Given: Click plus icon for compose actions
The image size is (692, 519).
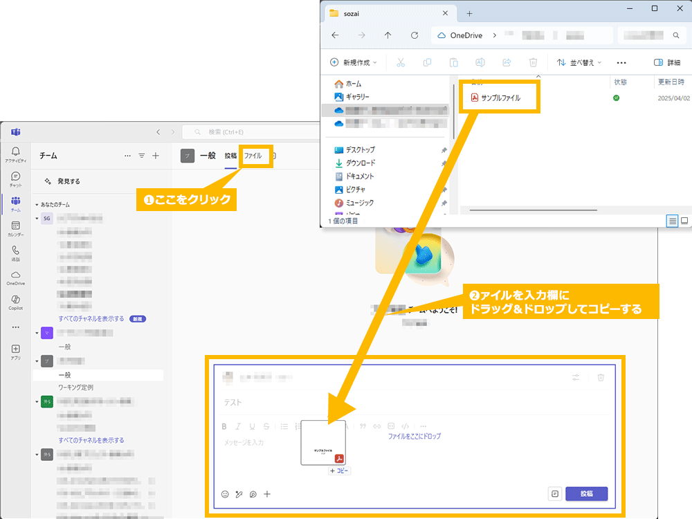Looking at the screenshot, I should (267, 494).
